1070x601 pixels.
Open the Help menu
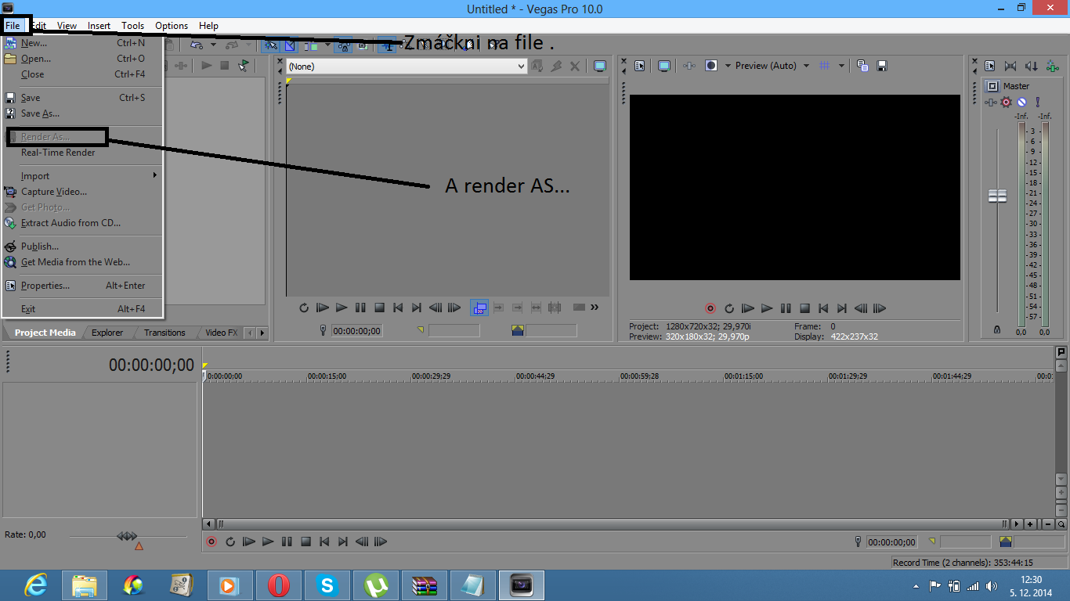tap(208, 26)
